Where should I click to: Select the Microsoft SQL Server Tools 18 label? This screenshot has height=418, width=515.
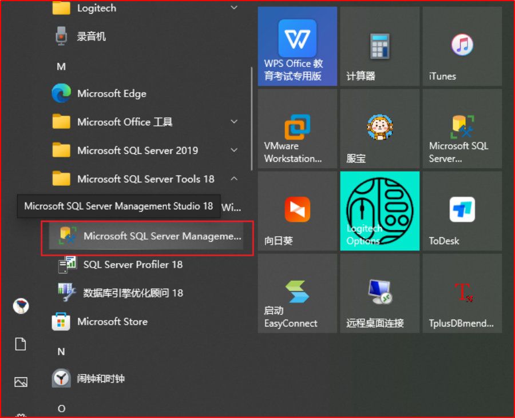(x=146, y=179)
